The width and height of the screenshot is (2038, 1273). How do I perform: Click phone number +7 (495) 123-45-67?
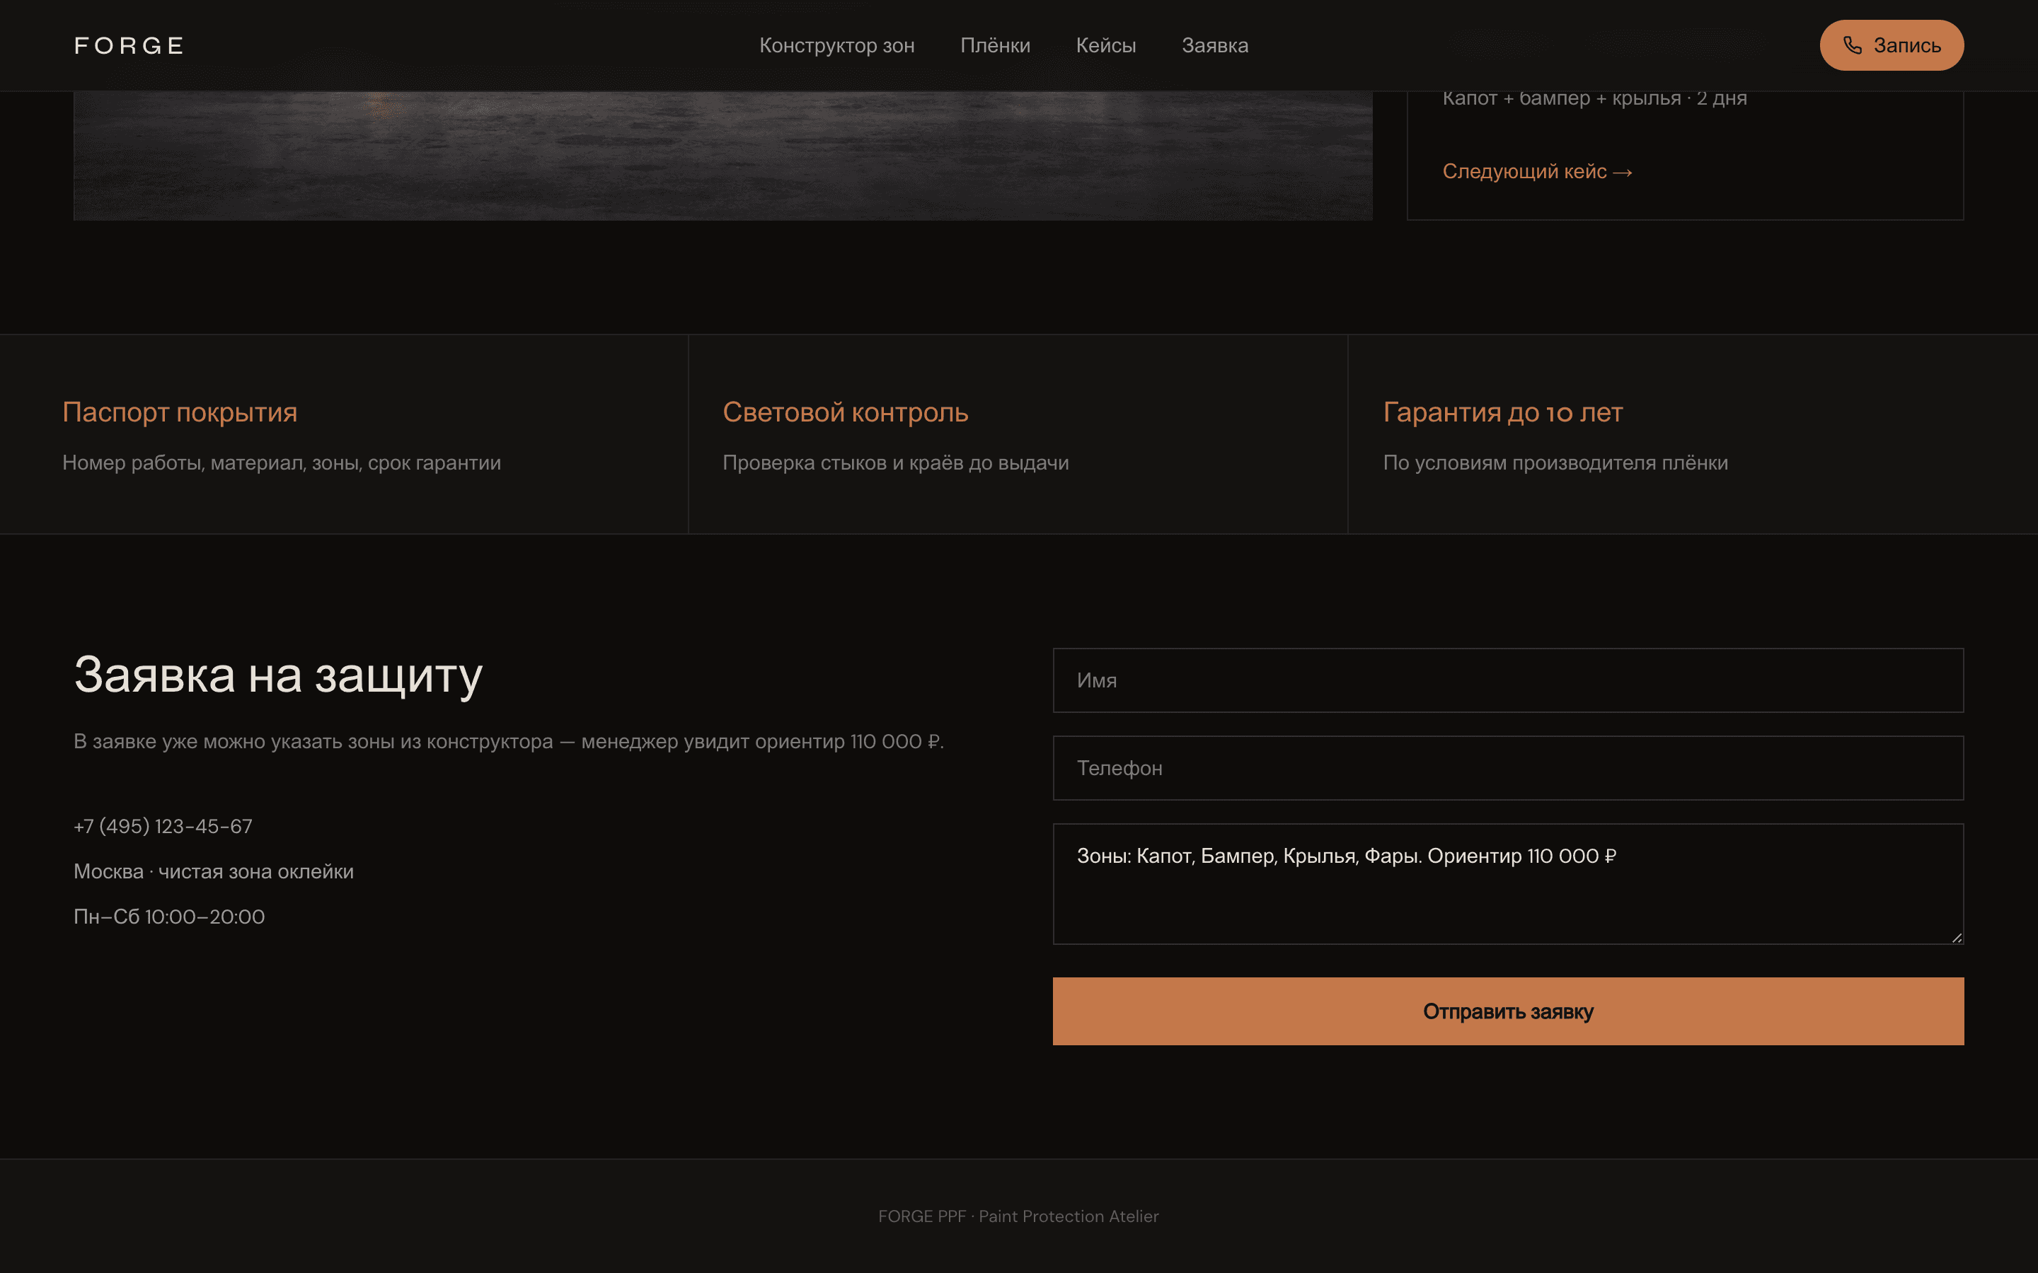pos(163,827)
